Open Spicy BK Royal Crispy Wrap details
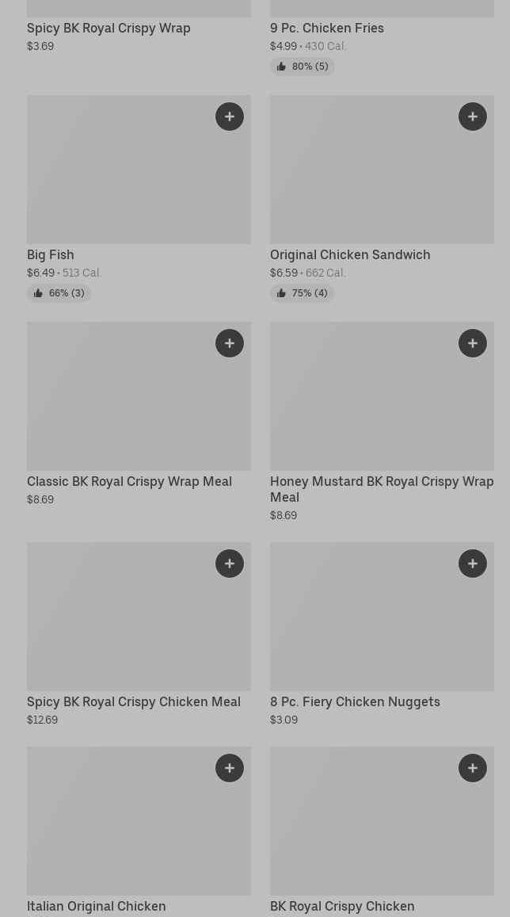 click(108, 28)
